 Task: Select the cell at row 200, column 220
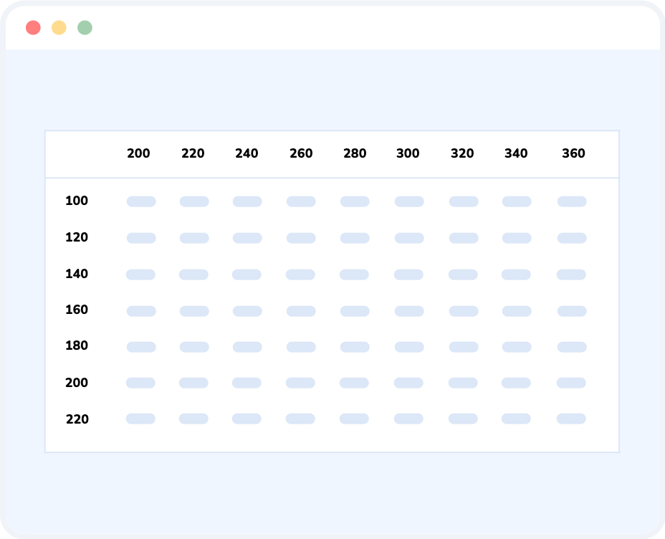click(x=193, y=383)
